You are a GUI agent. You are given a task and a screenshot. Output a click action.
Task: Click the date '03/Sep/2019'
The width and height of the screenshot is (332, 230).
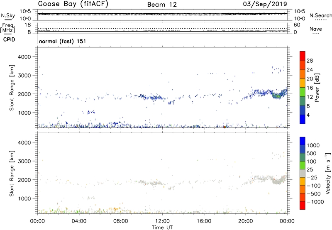coord(265,4)
